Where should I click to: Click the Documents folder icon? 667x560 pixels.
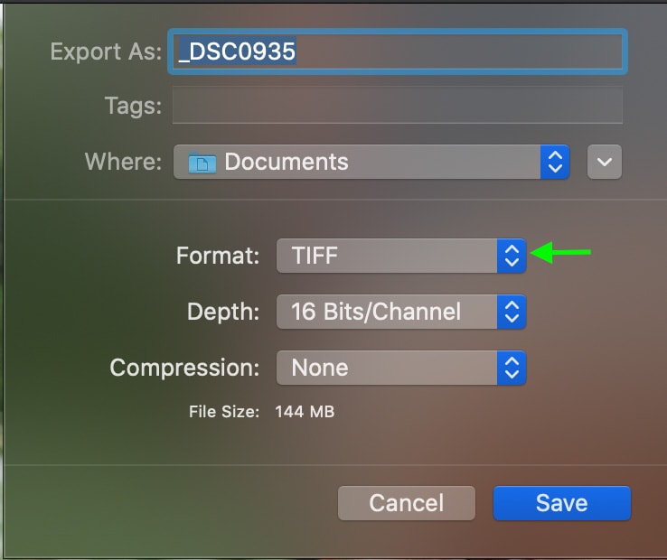click(x=202, y=163)
